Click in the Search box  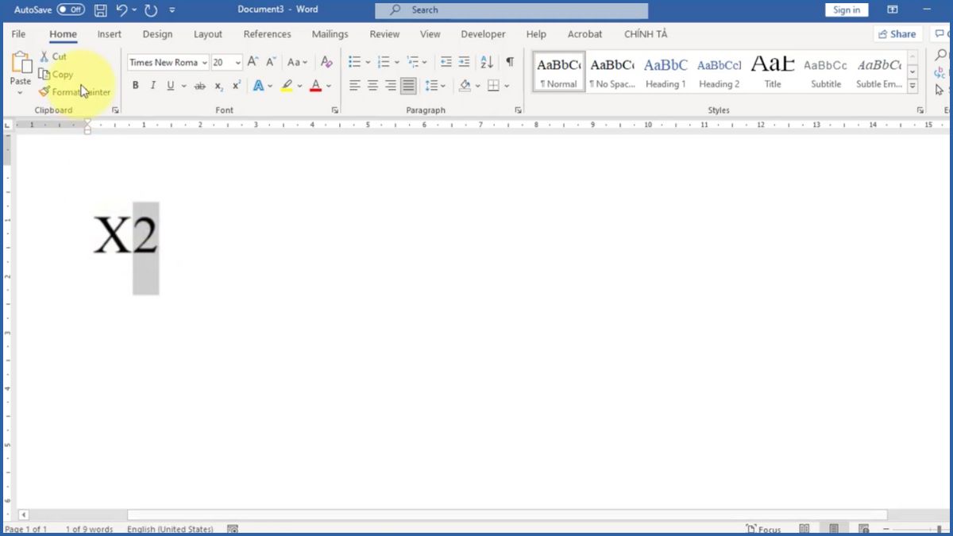[511, 10]
